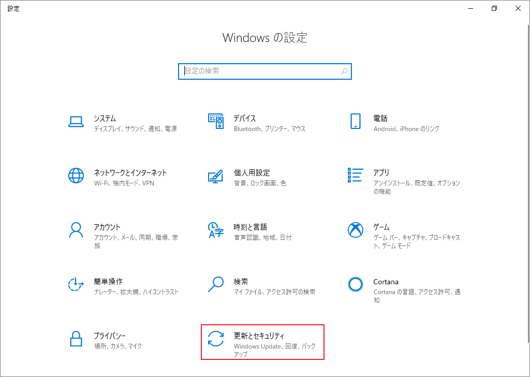Restore down the 設定 window
Image resolution: width=530 pixels, height=377 pixels.
click(x=494, y=8)
